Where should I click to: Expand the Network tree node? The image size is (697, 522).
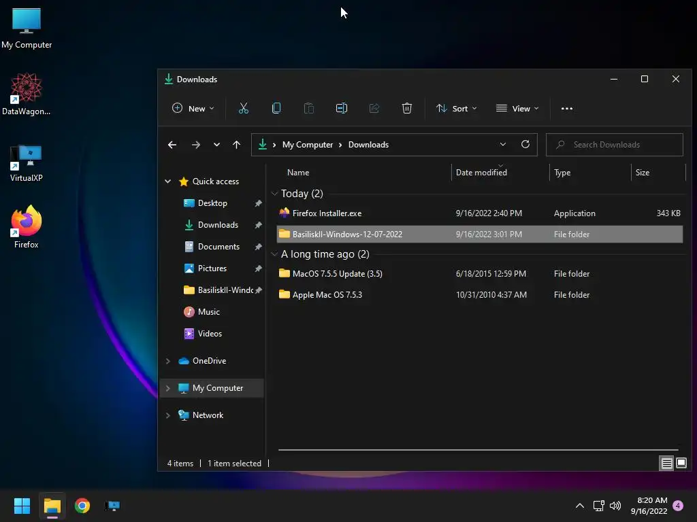point(168,415)
